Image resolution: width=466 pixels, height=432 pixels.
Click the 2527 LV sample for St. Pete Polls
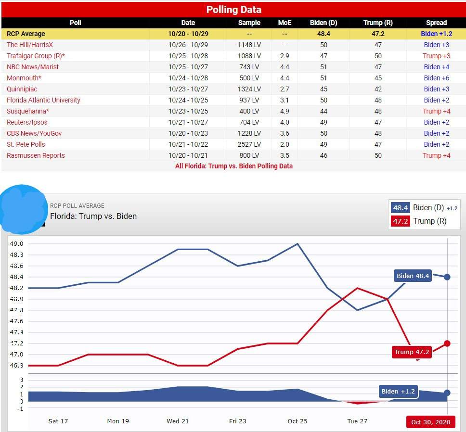pyautogui.click(x=249, y=144)
